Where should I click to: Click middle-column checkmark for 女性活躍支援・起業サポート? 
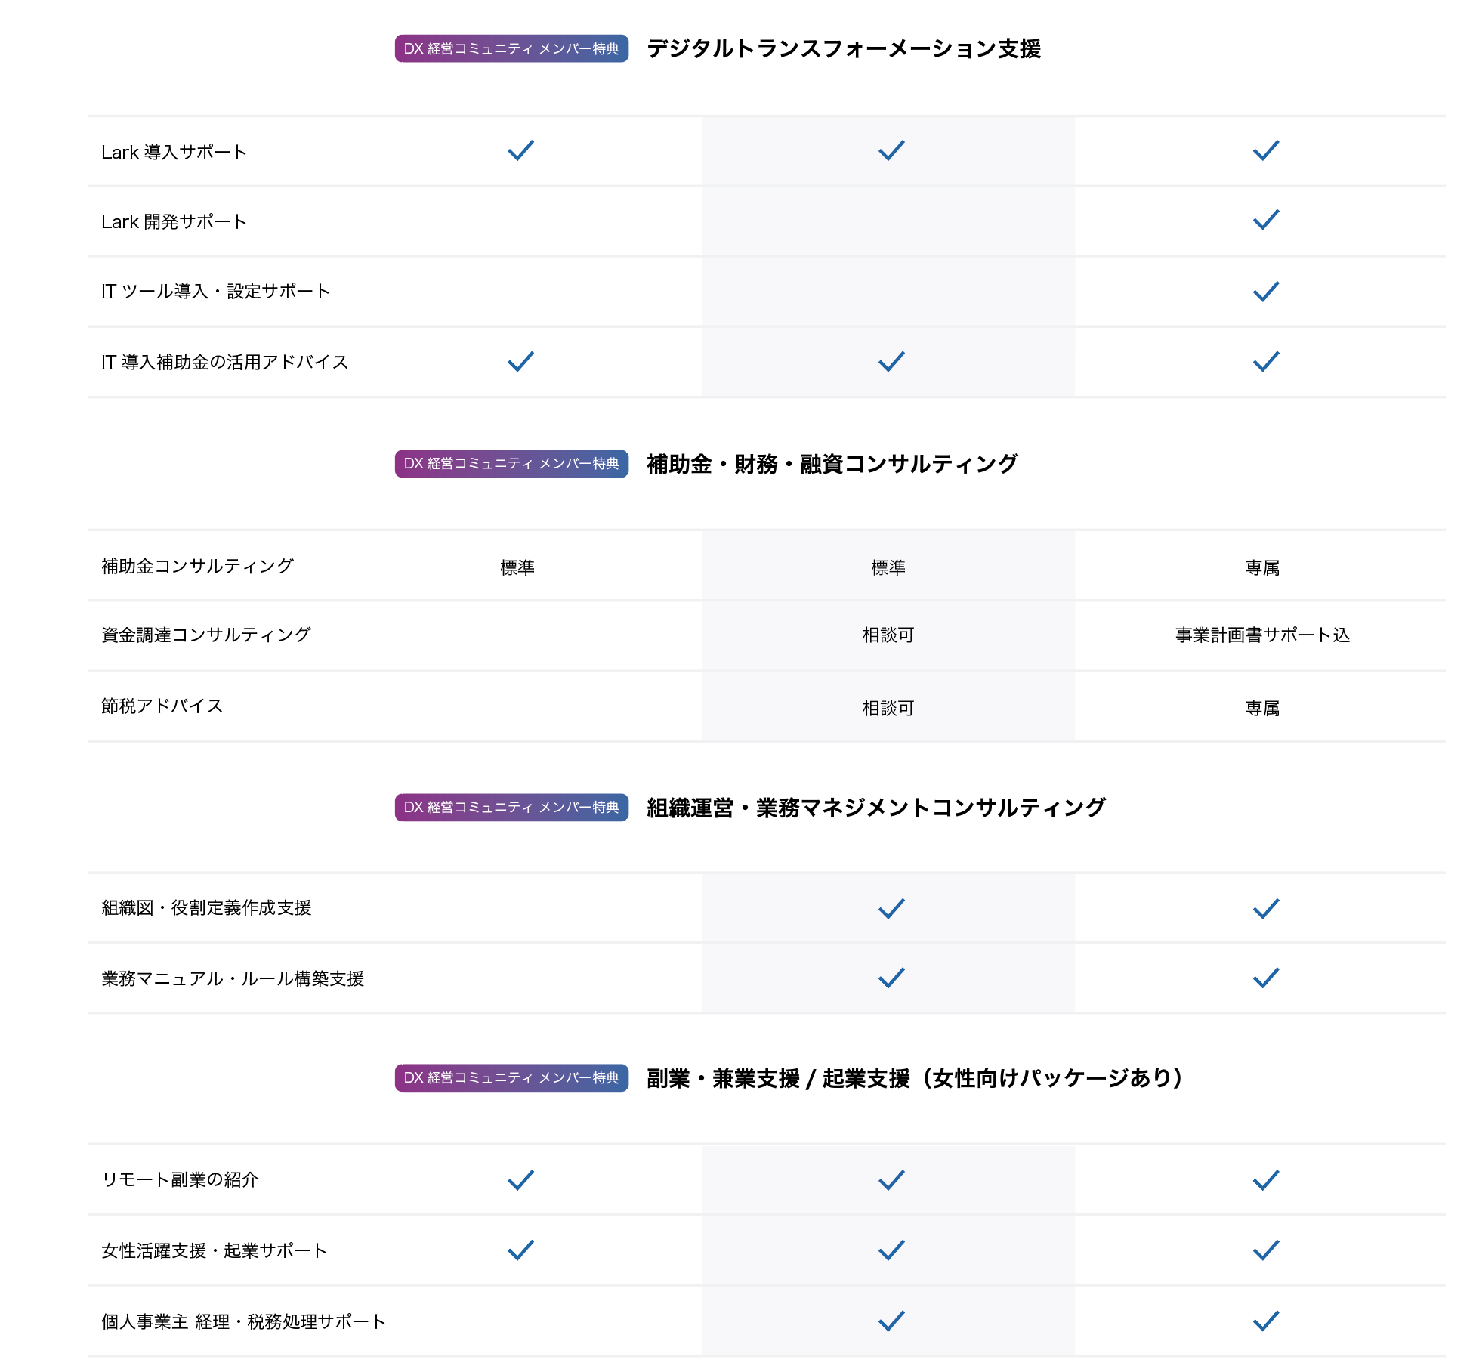[891, 1250]
